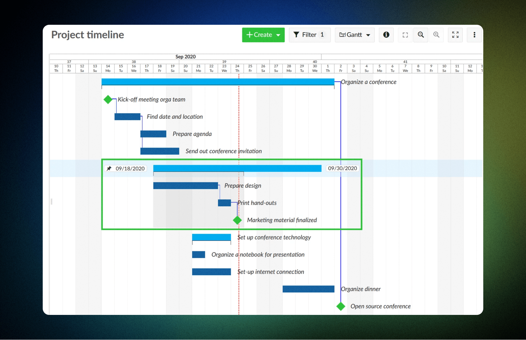Click Set up conference technology label
The height and width of the screenshot is (340, 526).
click(274, 238)
